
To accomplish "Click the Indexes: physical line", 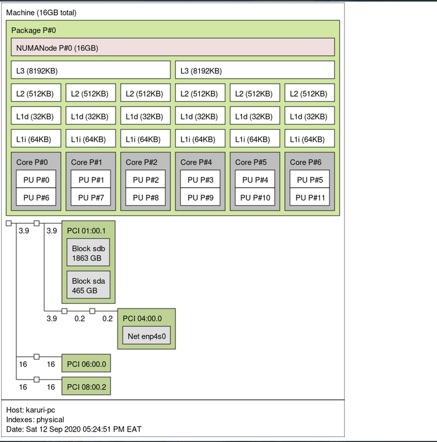I will [x=35, y=419].
